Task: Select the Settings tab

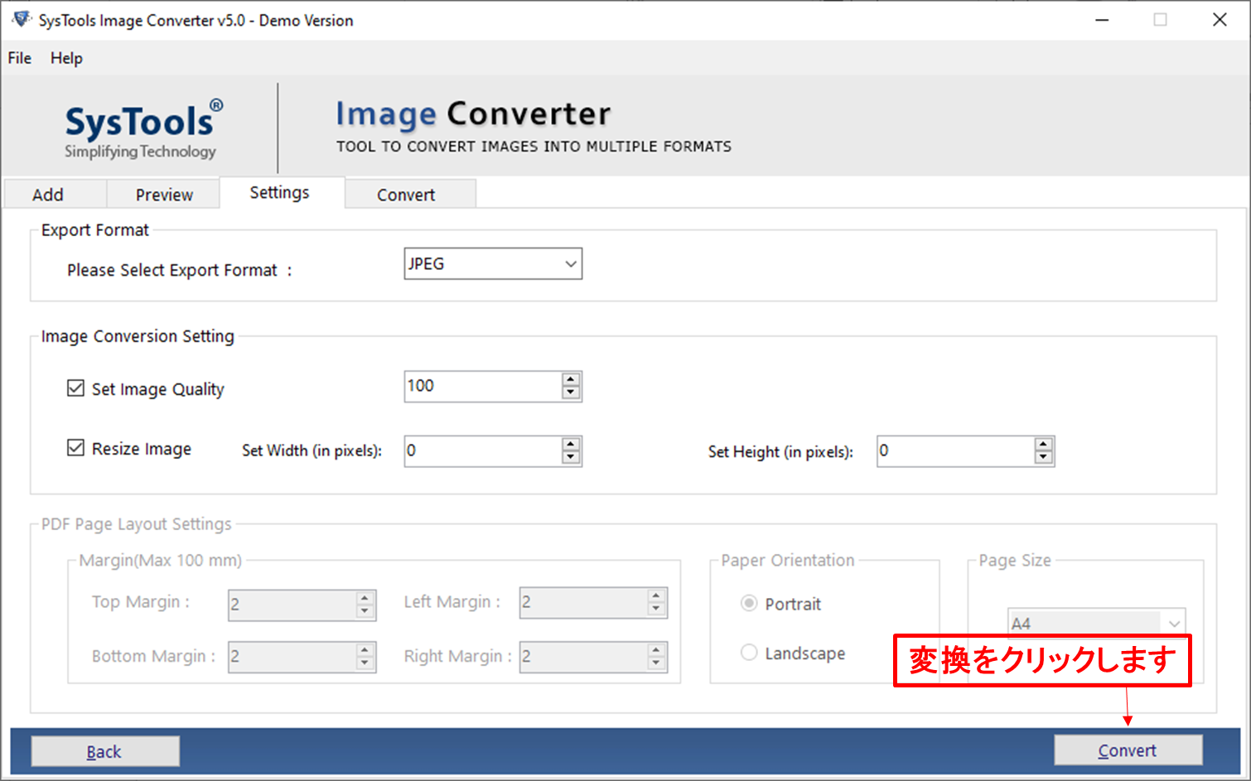Action: coord(282,192)
